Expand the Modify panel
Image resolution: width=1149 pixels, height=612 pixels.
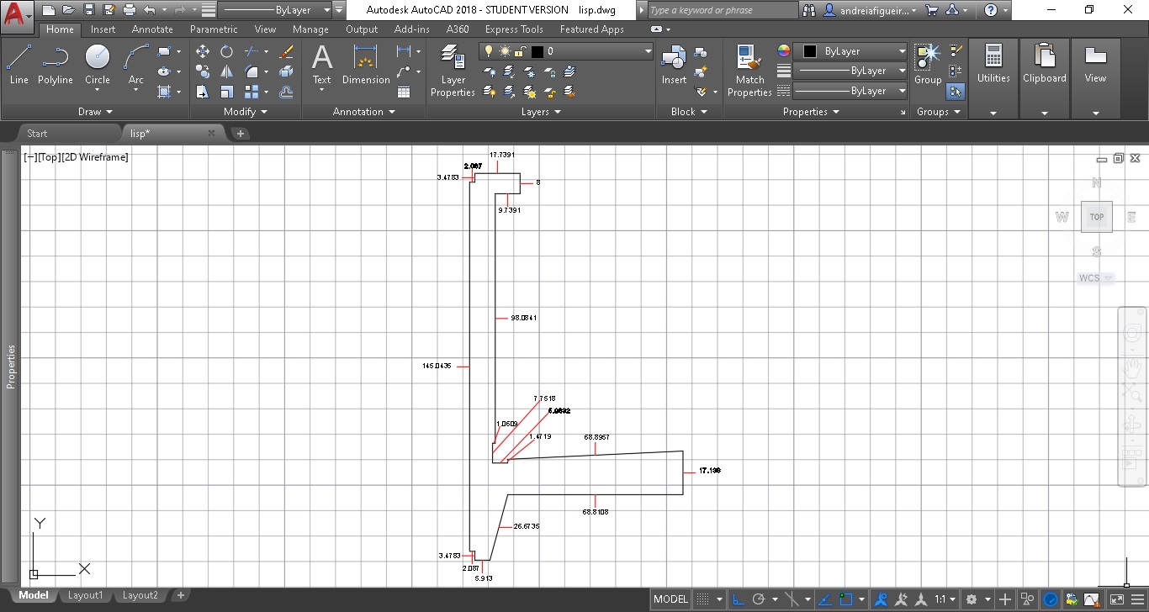245,112
